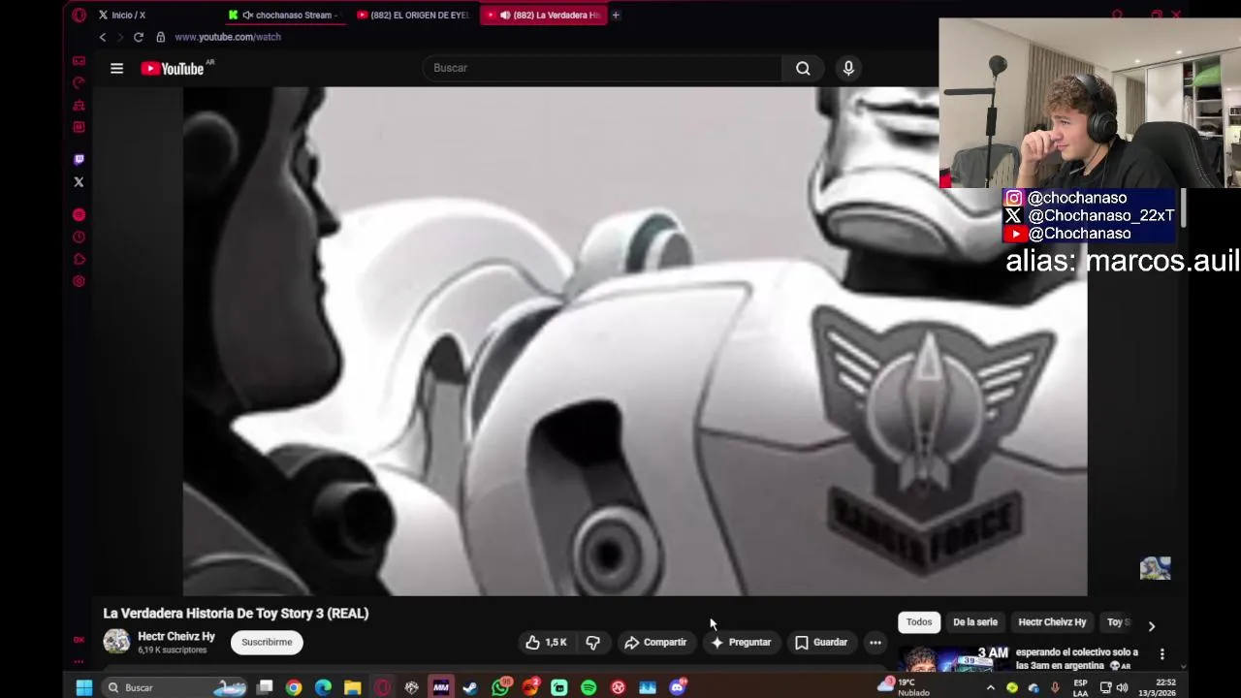Show hidden system tray icons chevron
Viewport: 1241px width, 698px height.
990,687
